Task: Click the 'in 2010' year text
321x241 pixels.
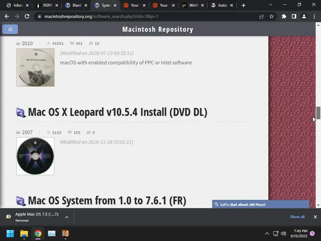Action: click(24, 43)
